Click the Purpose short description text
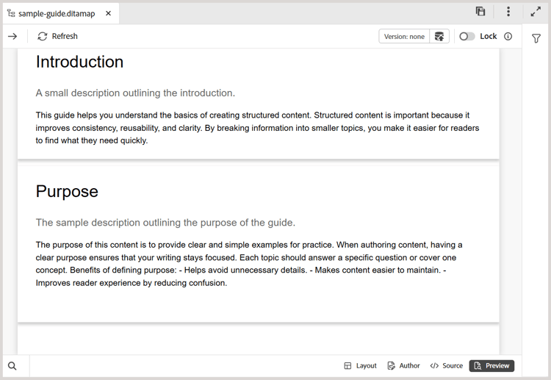The height and width of the screenshot is (380, 551). pyautogui.click(x=165, y=223)
